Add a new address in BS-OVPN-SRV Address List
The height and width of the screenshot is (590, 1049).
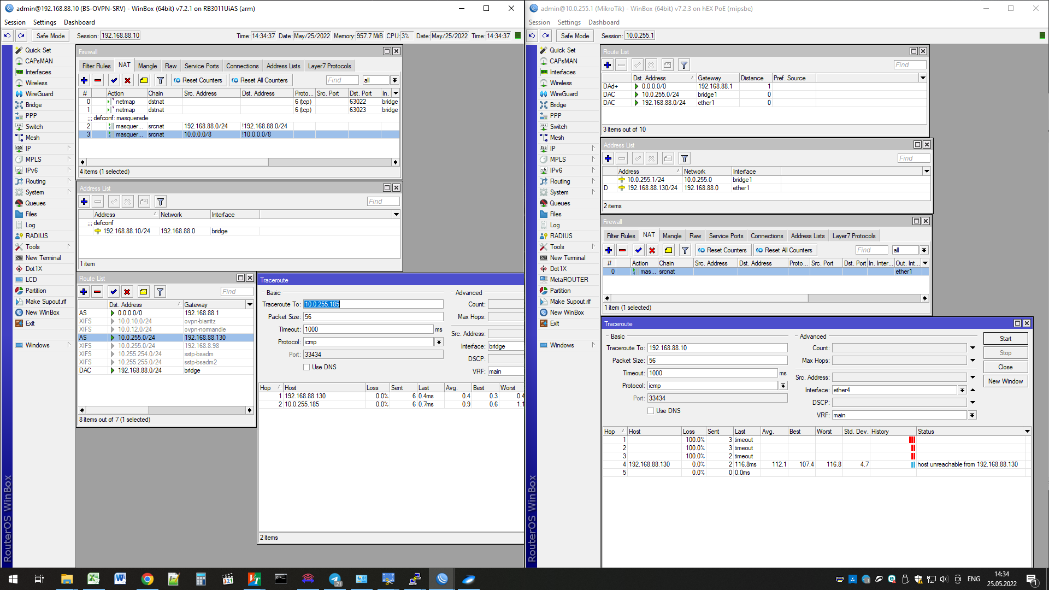(x=84, y=202)
